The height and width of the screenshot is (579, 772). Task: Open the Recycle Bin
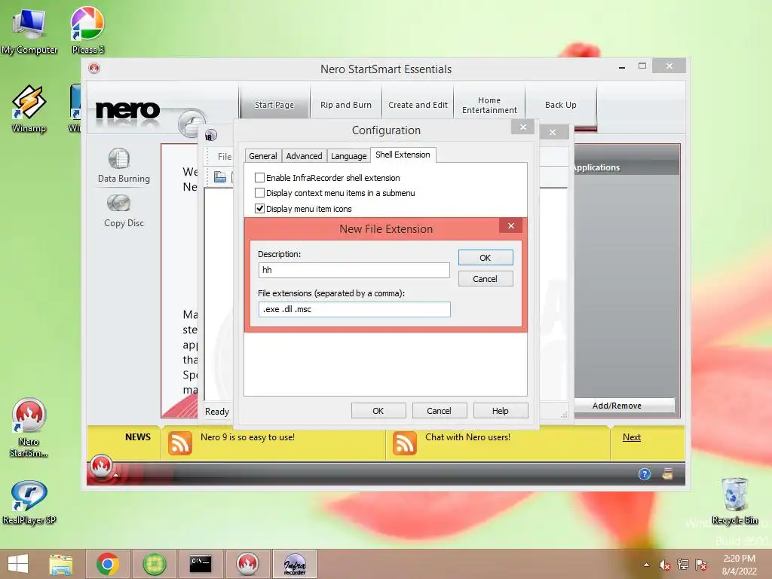tap(734, 501)
